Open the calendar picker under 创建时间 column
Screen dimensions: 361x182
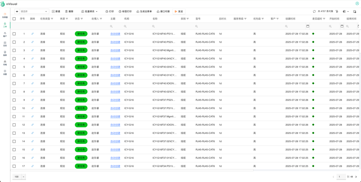[308, 26]
